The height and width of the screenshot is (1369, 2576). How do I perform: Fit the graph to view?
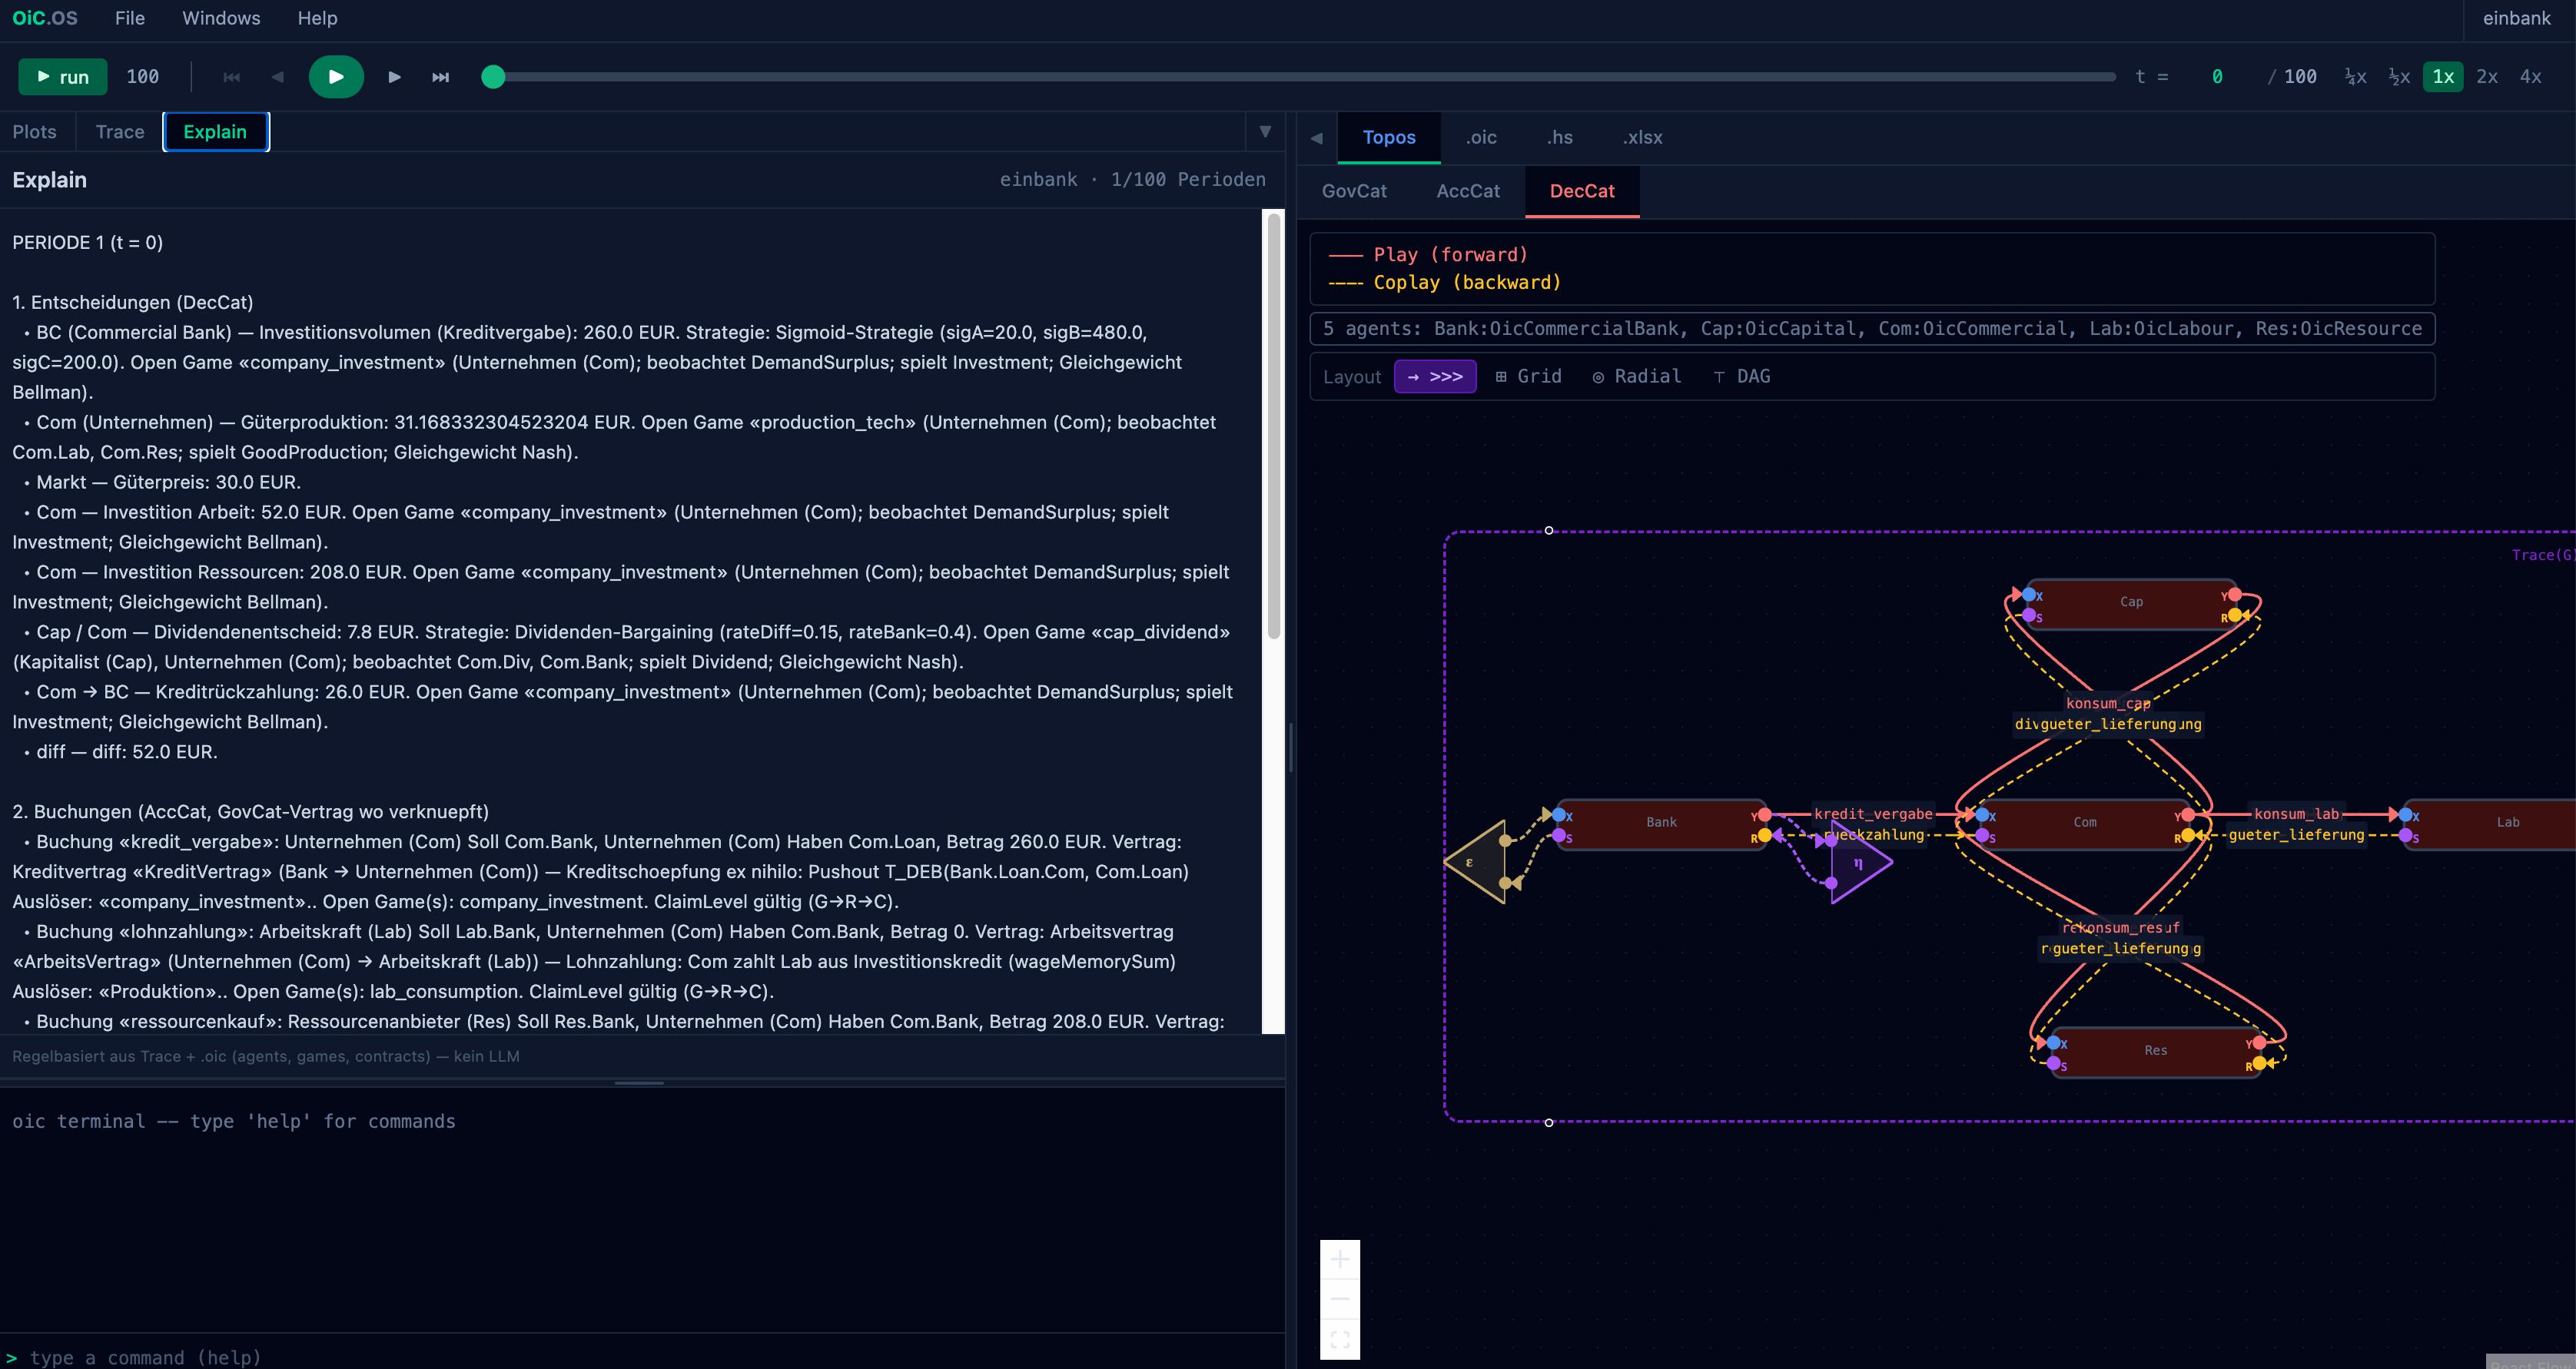[1340, 1339]
